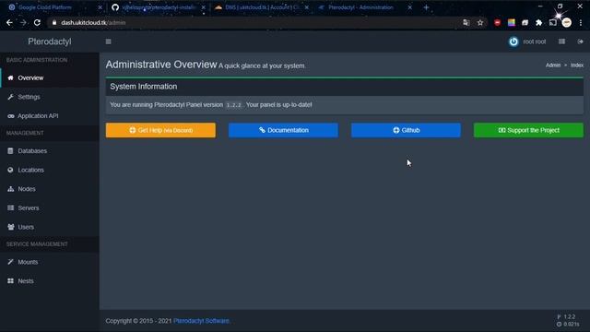Click the blue Github button
590x332 pixels.
coord(406,130)
